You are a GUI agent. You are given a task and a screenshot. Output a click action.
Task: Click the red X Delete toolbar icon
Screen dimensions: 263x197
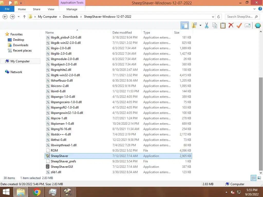tap(231, 25)
